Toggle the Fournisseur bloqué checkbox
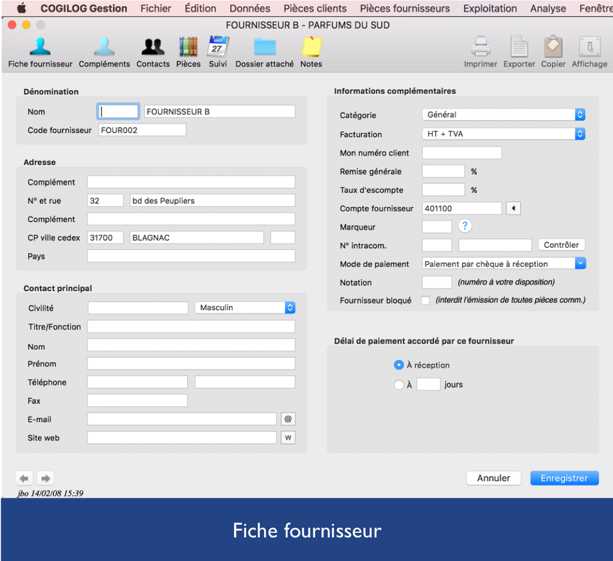The height and width of the screenshot is (561, 613). pos(425,300)
